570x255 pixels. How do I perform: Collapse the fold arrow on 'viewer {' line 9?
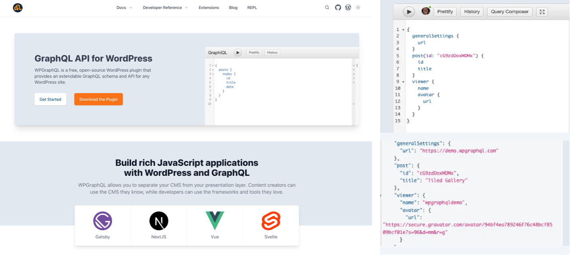(403, 82)
